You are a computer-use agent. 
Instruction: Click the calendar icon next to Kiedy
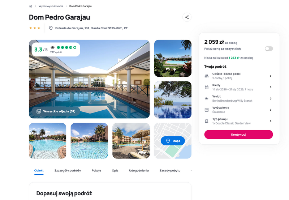(207, 87)
